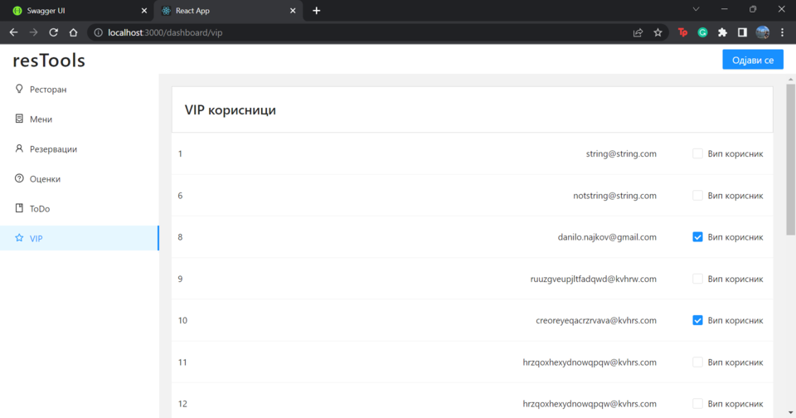The height and width of the screenshot is (418, 796).
Task: Open the Резервации menu item
Action: click(53, 148)
